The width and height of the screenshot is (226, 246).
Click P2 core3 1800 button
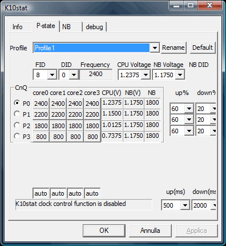pos(92,126)
